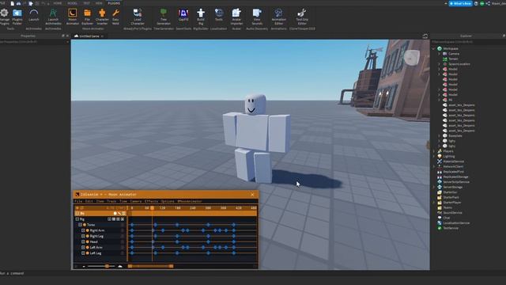Select the Workspace globe icon in Explorer

click(440, 48)
